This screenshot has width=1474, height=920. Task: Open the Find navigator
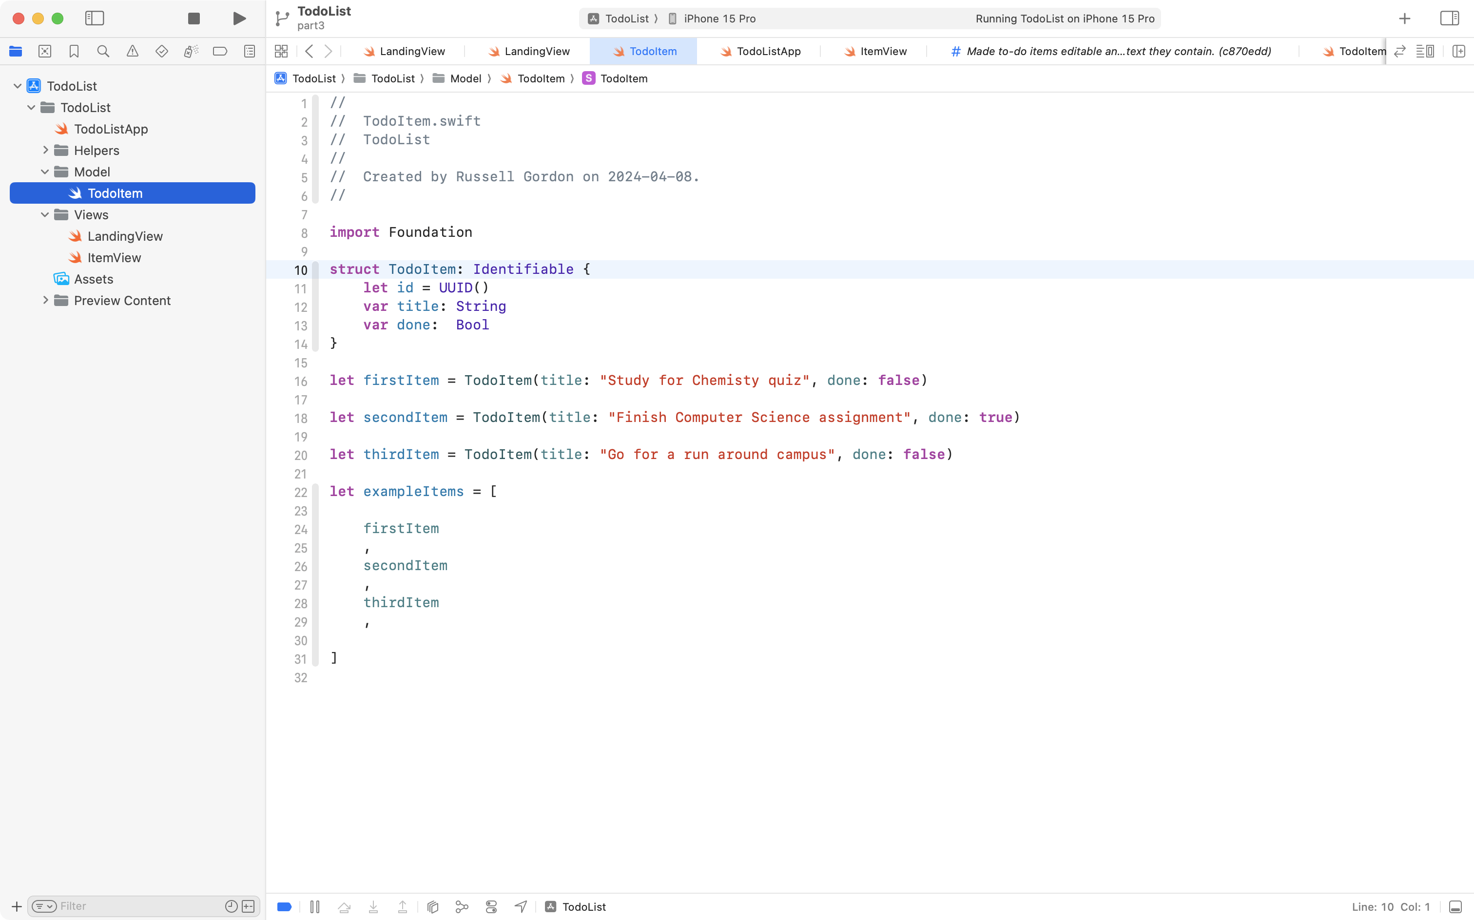[103, 51]
